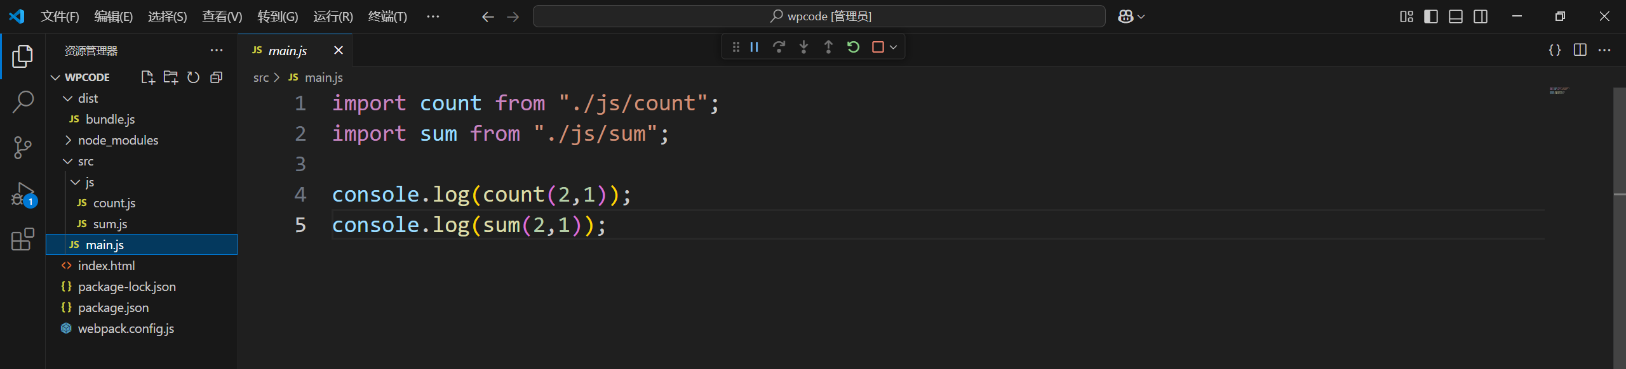This screenshot has width=1626, height=369.
Task: Open the Run and Debug view
Action: [23, 194]
